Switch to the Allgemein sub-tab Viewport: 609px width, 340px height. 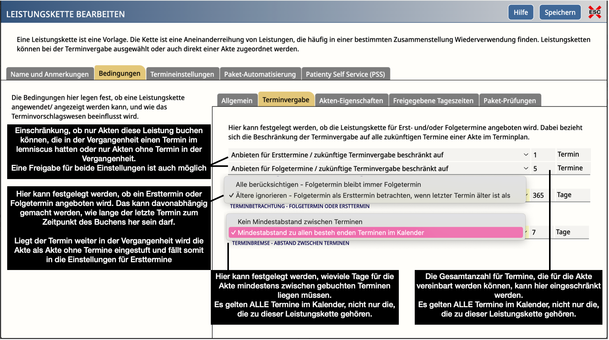click(x=237, y=100)
